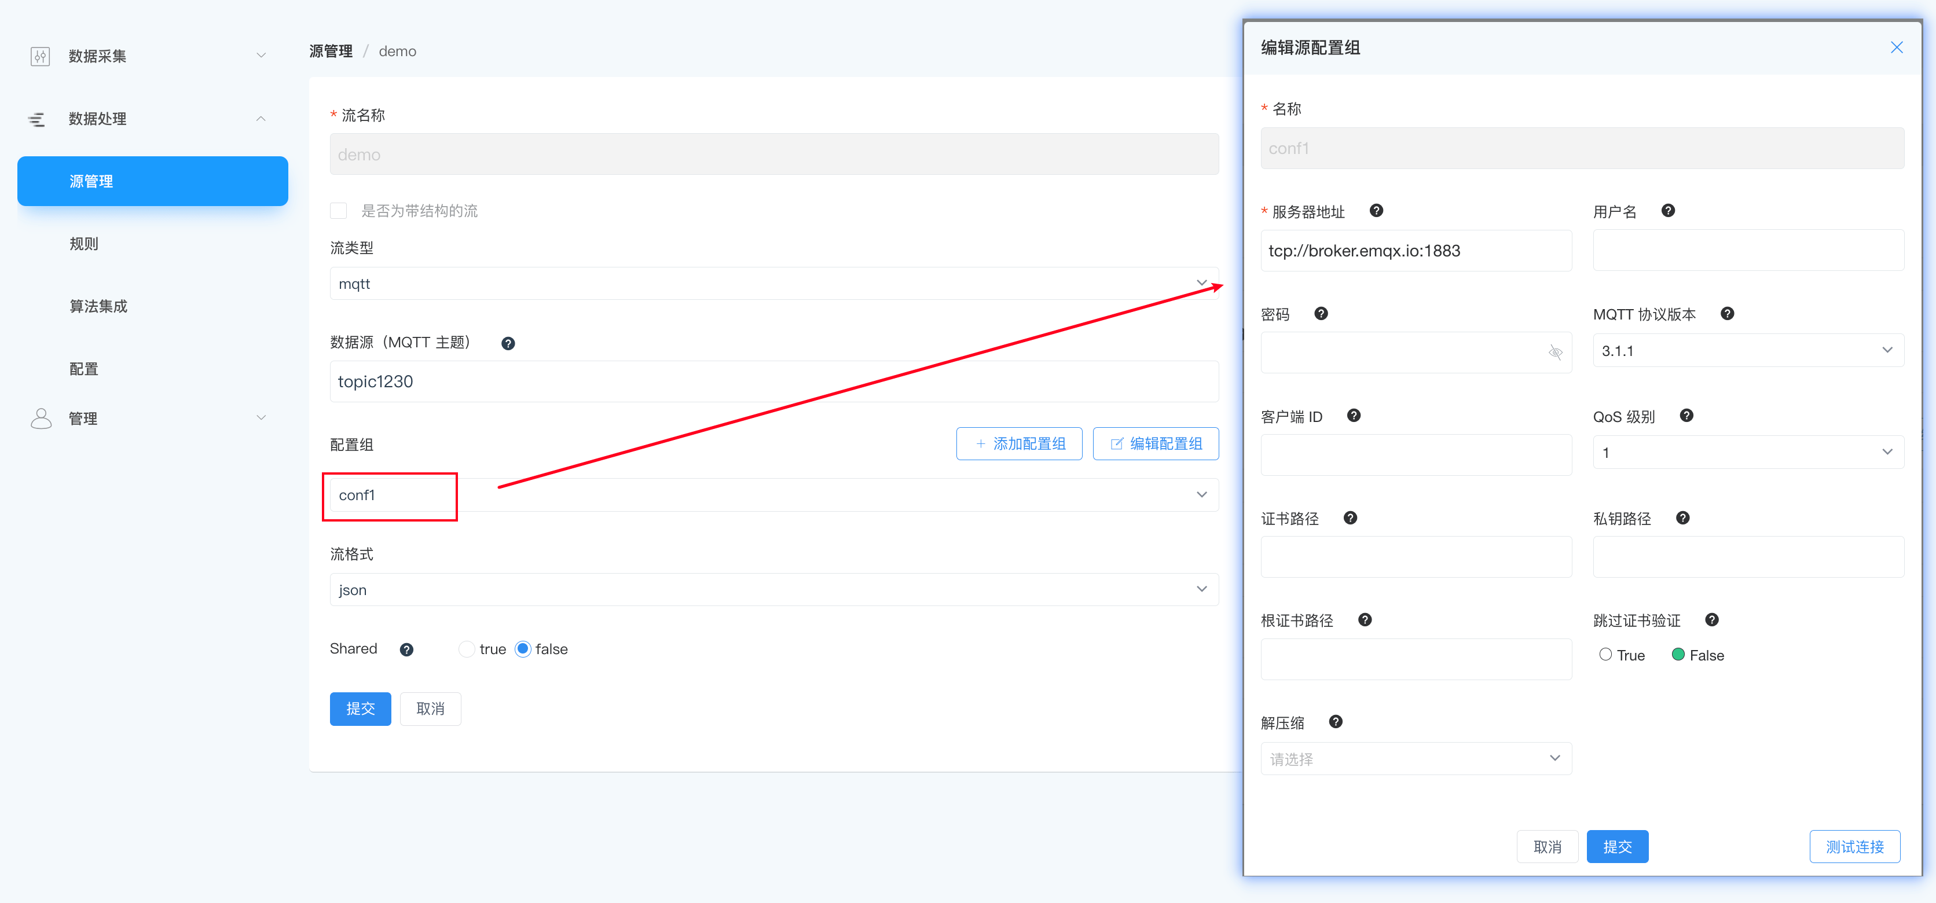Toggle password visibility eye icon
The width and height of the screenshot is (1936, 903).
1555,353
